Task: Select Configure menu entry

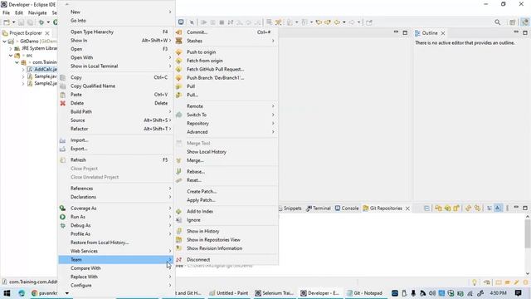Action: point(116,286)
